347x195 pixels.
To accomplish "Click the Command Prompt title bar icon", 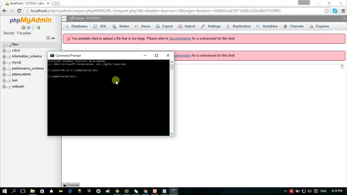I will (52, 56).
